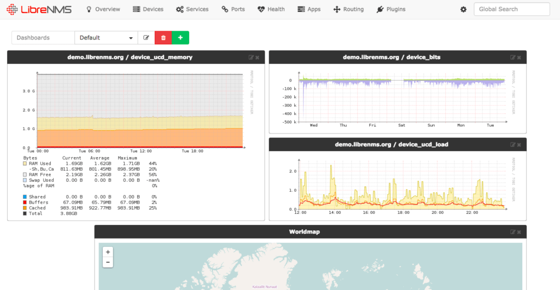The width and height of the screenshot is (560, 290).
Task: Click the Routing arrows icon
Action: [x=337, y=9]
